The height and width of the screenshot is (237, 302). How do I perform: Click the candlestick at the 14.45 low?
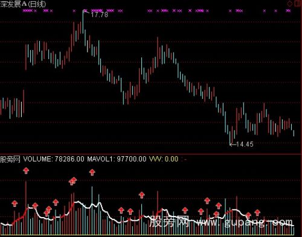coord(230,137)
